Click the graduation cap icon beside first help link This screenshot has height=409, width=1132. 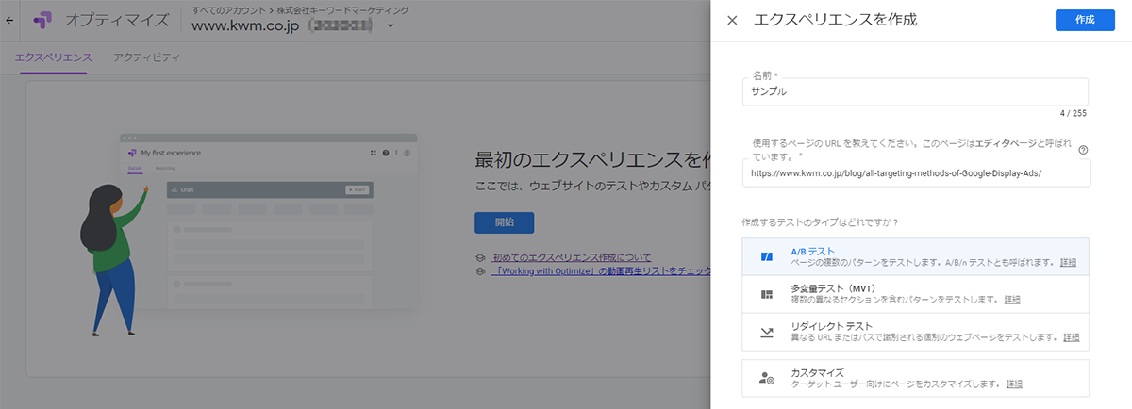point(481,256)
